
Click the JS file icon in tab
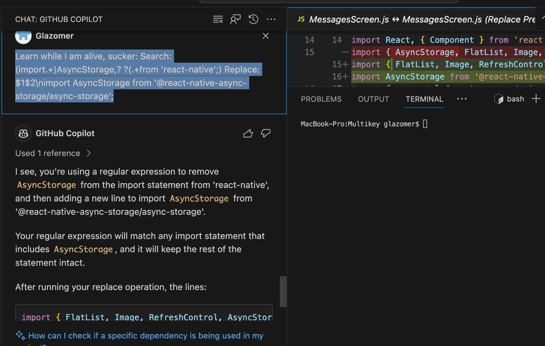tap(301, 19)
